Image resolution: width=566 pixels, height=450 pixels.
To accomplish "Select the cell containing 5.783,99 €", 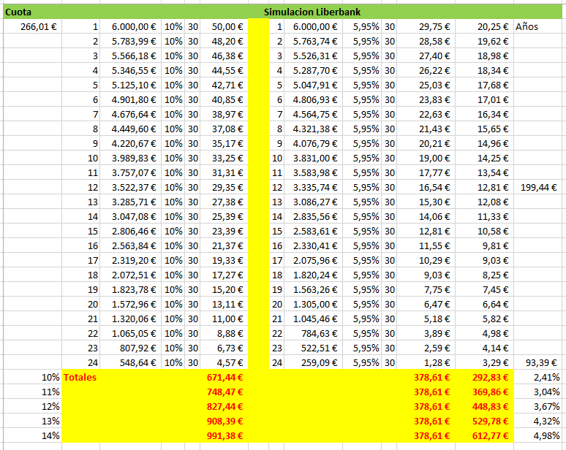I will 130,41.
